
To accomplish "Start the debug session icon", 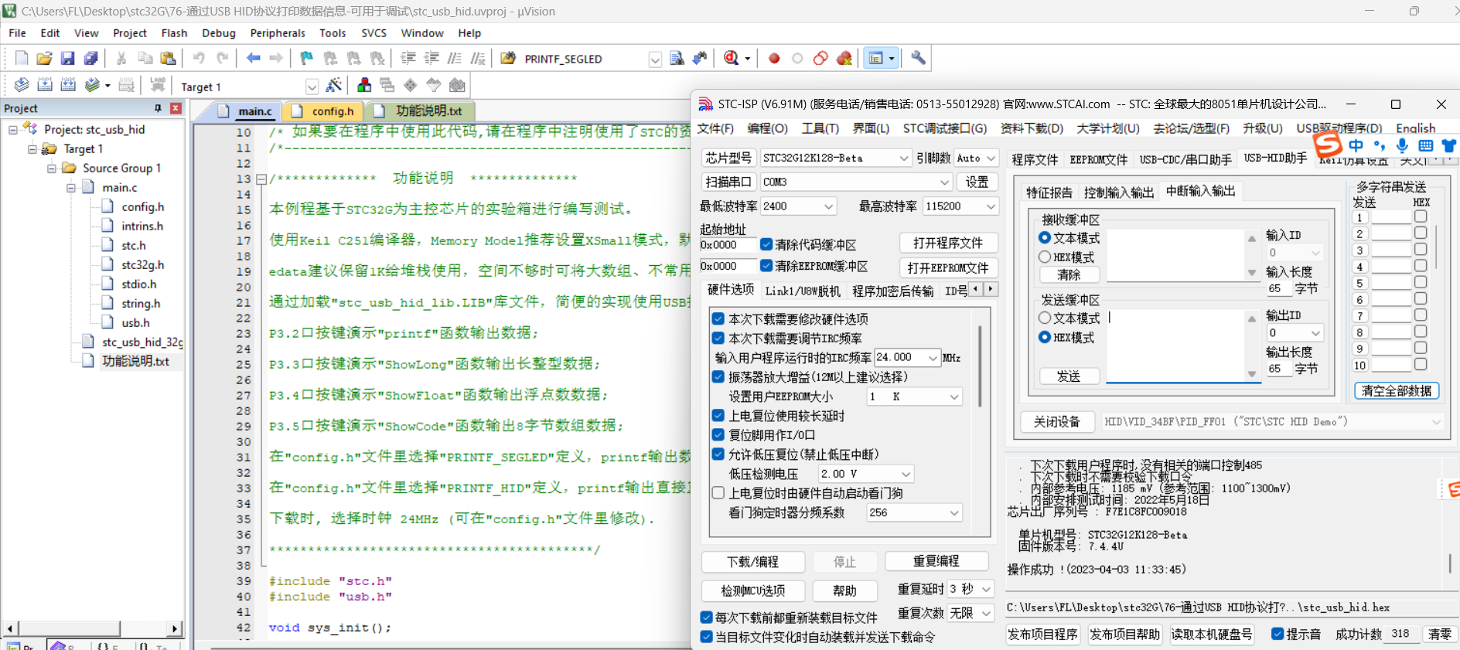I will [x=732, y=58].
